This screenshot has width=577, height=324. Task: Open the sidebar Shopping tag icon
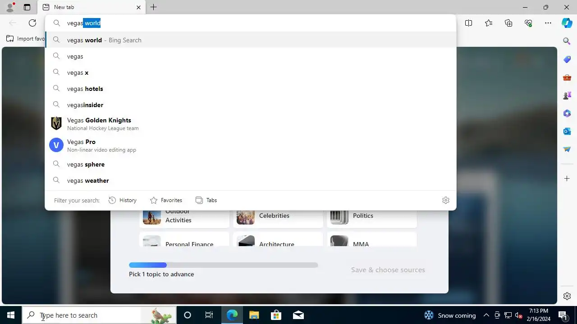(x=567, y=59)
